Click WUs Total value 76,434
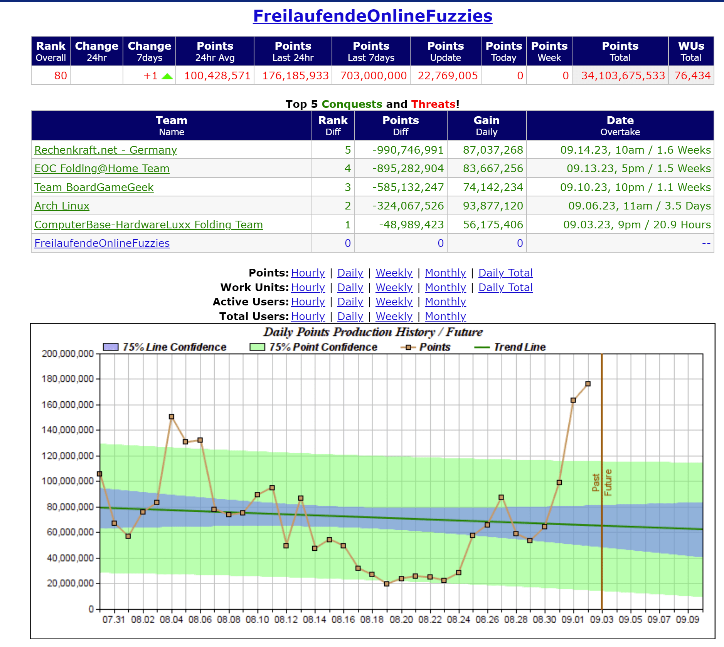This screenshot has height=647, width=724. coord(692,75)
